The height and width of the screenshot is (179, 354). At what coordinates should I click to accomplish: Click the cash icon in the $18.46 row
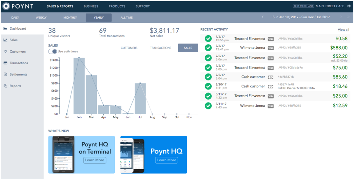pos(270,87)
